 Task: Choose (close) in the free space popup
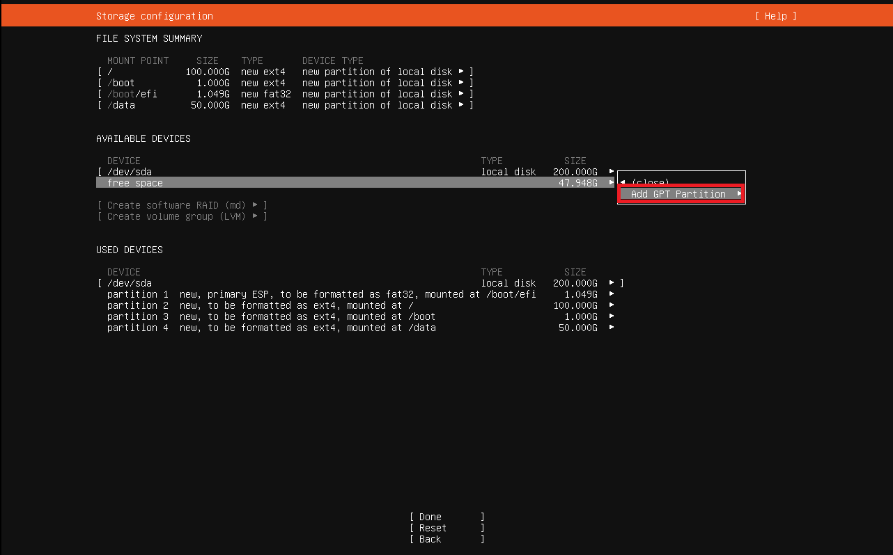tap(650, 183)
